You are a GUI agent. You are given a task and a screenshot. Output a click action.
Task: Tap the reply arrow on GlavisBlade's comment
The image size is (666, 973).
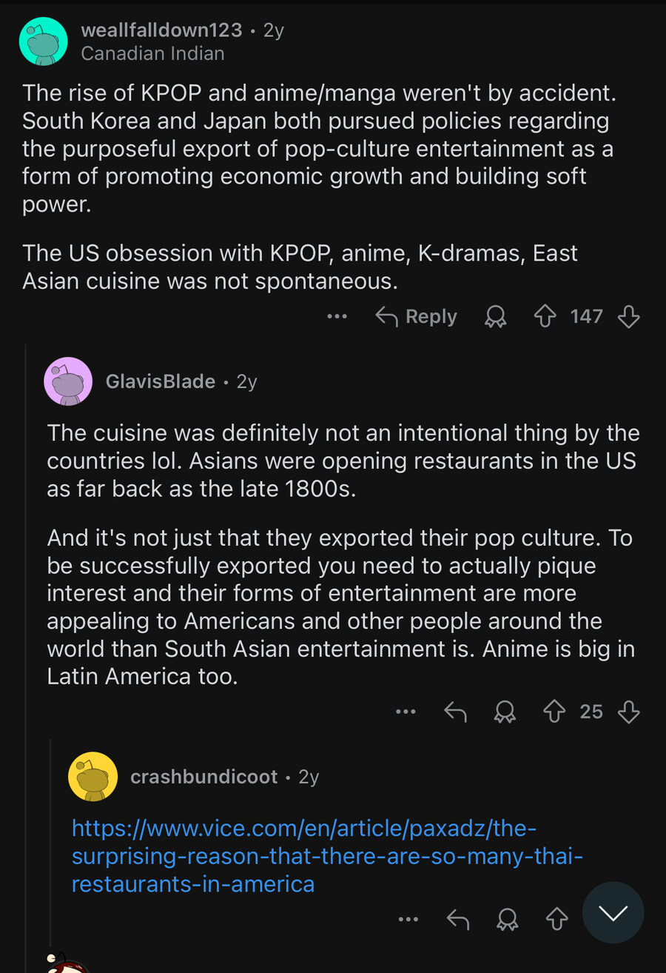[x=456, y=712]
